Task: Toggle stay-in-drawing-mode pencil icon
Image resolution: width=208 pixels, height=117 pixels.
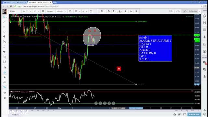Action: (x=5, y=72)
